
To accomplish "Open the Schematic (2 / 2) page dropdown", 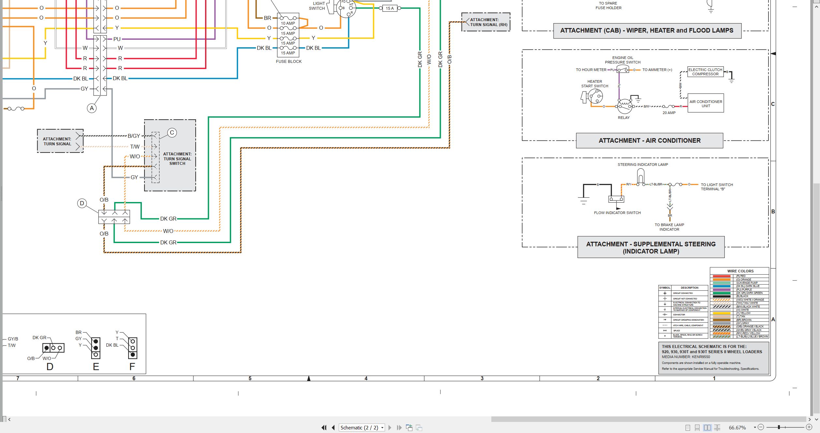I will click(382, 428).
